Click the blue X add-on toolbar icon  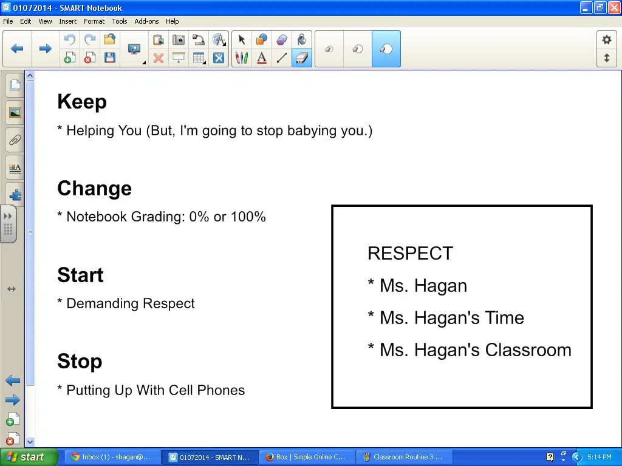point(219,58)
